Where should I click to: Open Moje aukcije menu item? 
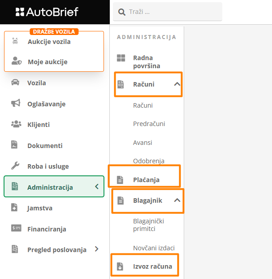click(47, 62)
